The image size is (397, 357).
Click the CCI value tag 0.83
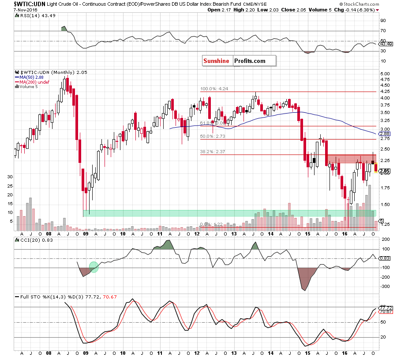pyautogui.click(x=385, y=258)
